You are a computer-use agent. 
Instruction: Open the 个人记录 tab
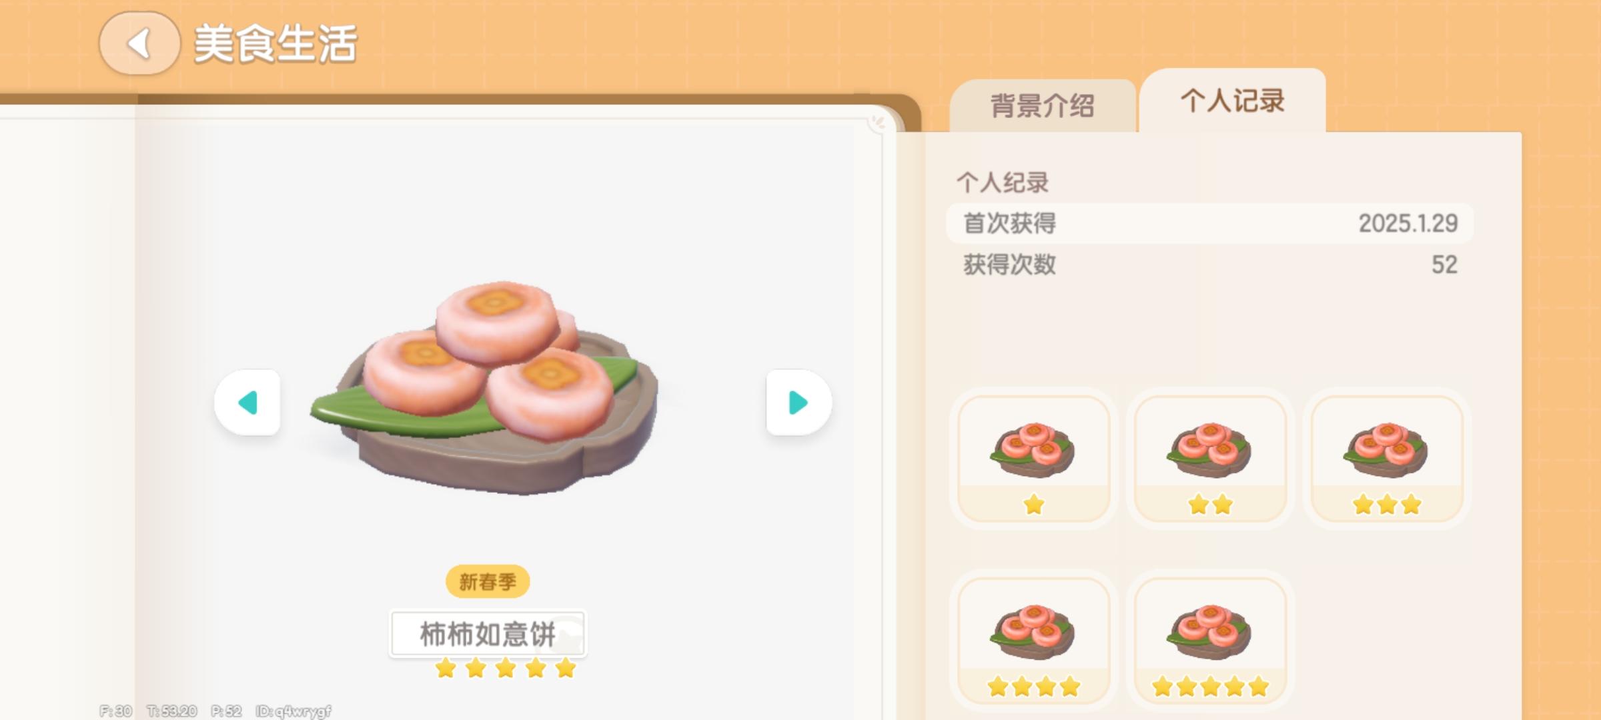pyautogui.click(x=1232, y=101)
